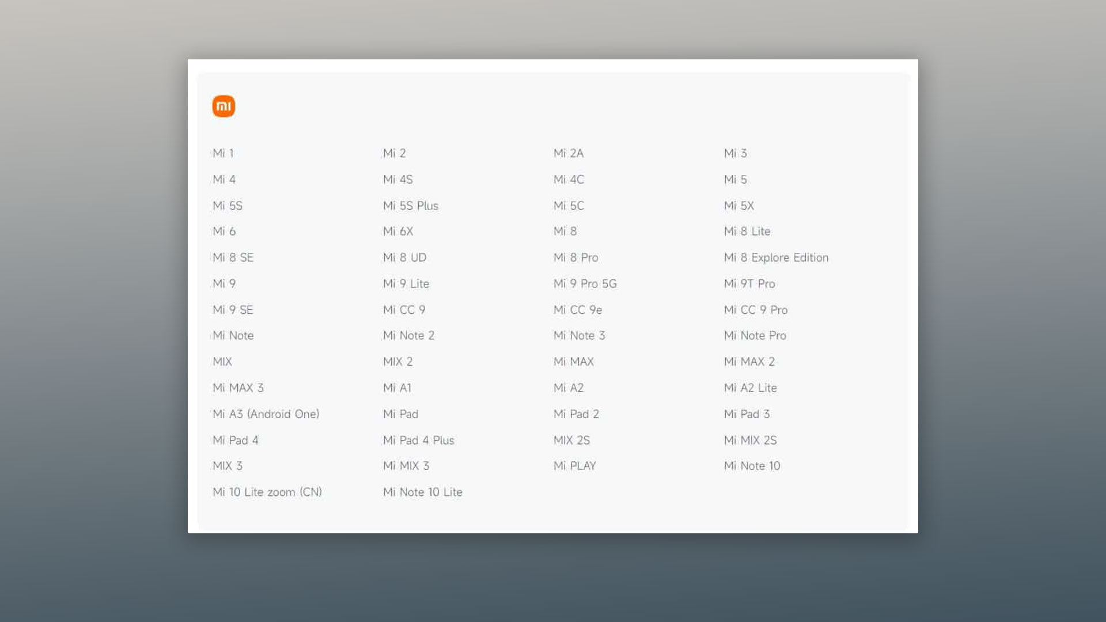Click the plain 'Mi 8' entry

565,232
